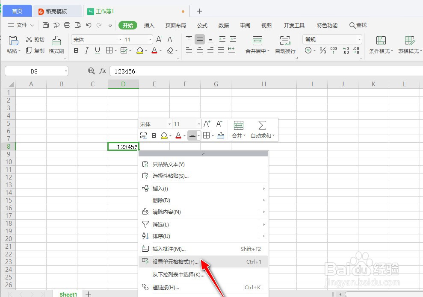Expand the 插入(I) submenu arrow
423x297 pixels.
tap(264, 188)
